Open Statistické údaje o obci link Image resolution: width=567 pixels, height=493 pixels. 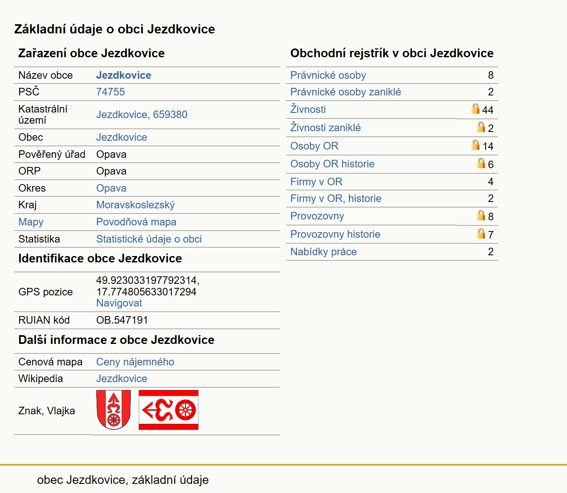click(x=149, y=239)
